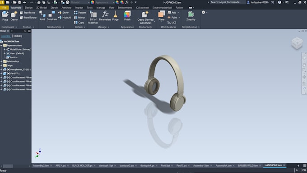307x173 pixels.
Task: Click the Place component tool
Action: [5, 16]
